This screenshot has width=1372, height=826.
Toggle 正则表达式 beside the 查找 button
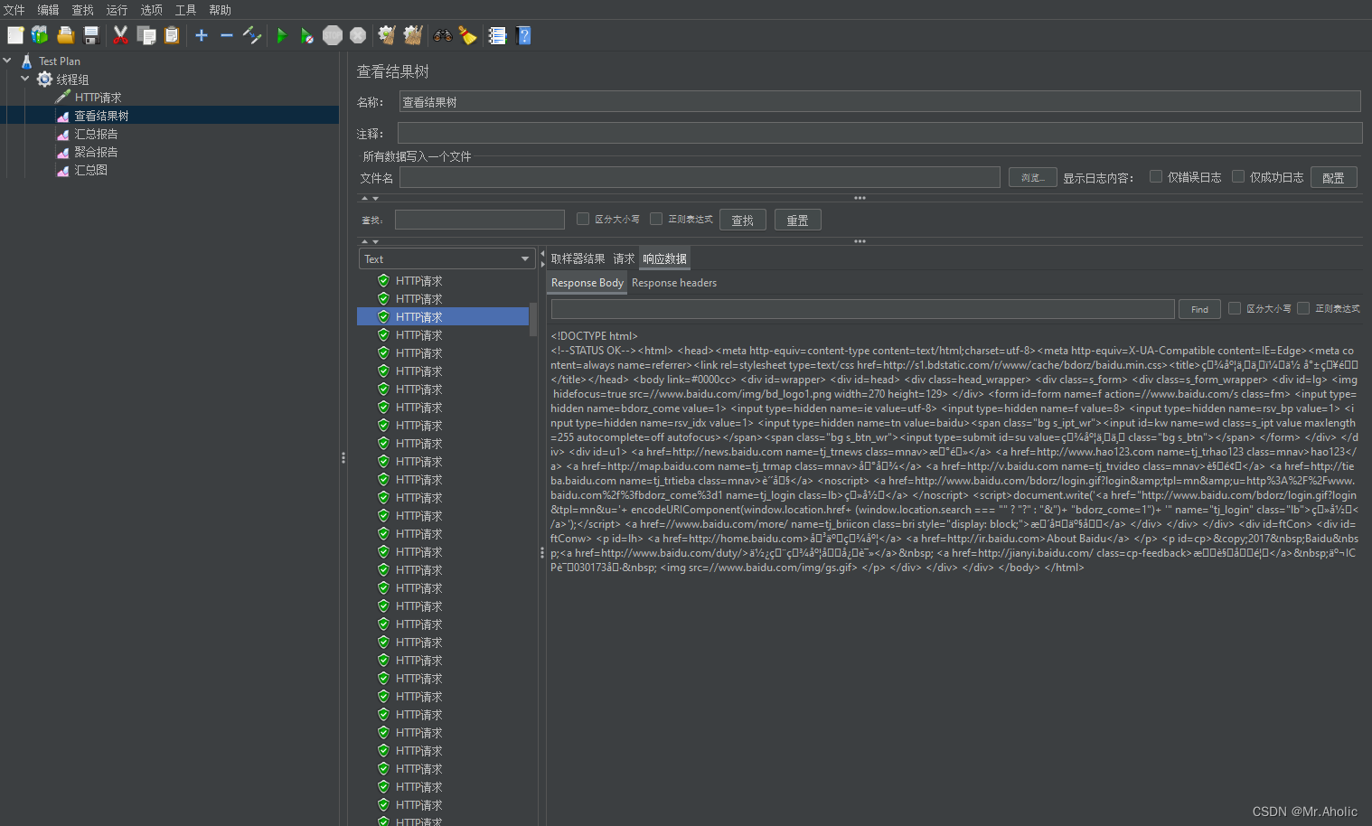coord(656,219)
